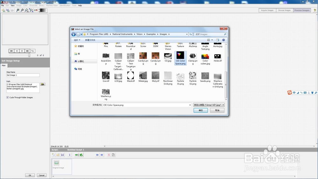Click the blue right arrow in script toolbar

click(x=102, y=155)
